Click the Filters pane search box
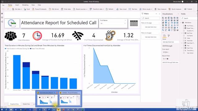 pyautogui.click(x=151, y=18)
